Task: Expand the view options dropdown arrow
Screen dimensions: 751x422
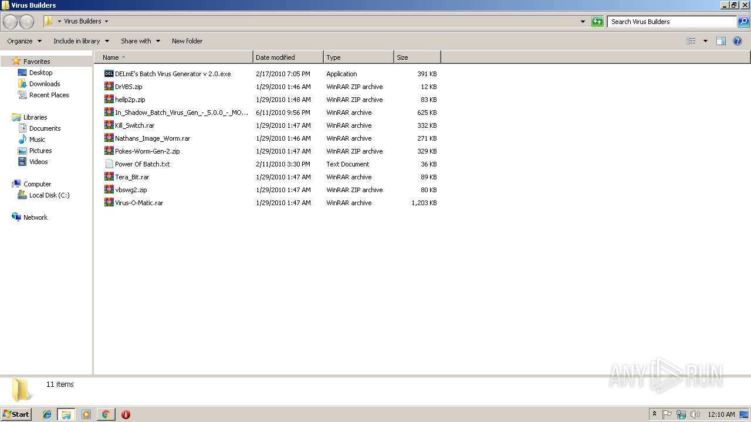Action: pos(705,41)
